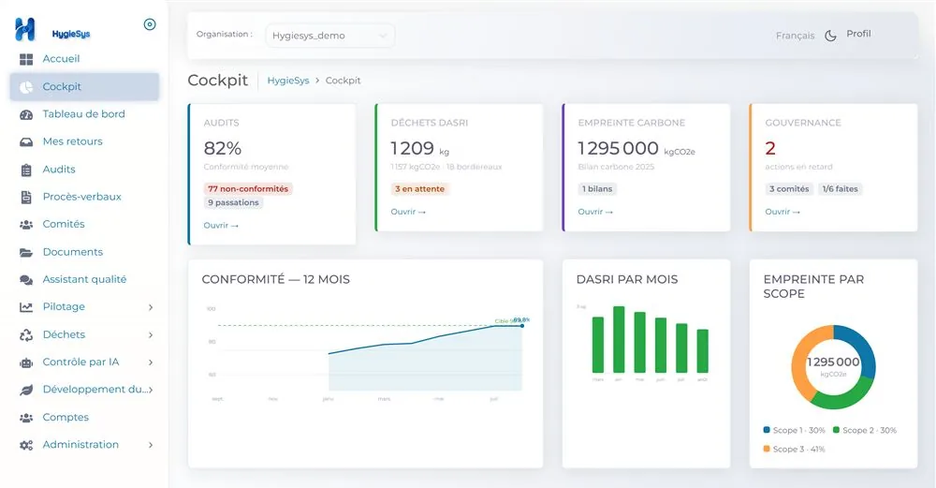Image resolution: width=936 pixels, height=488 pixels.
Task: Open the Comptes sidebar entry
Action: (x=85, y=418)
